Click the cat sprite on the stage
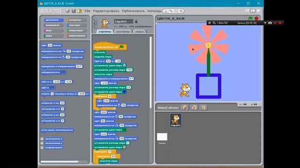 click(x=185, y=90)
